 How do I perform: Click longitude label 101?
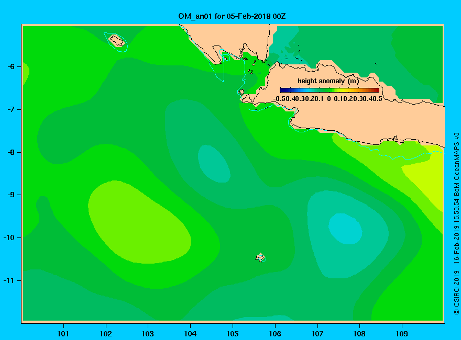coord(63,334)
